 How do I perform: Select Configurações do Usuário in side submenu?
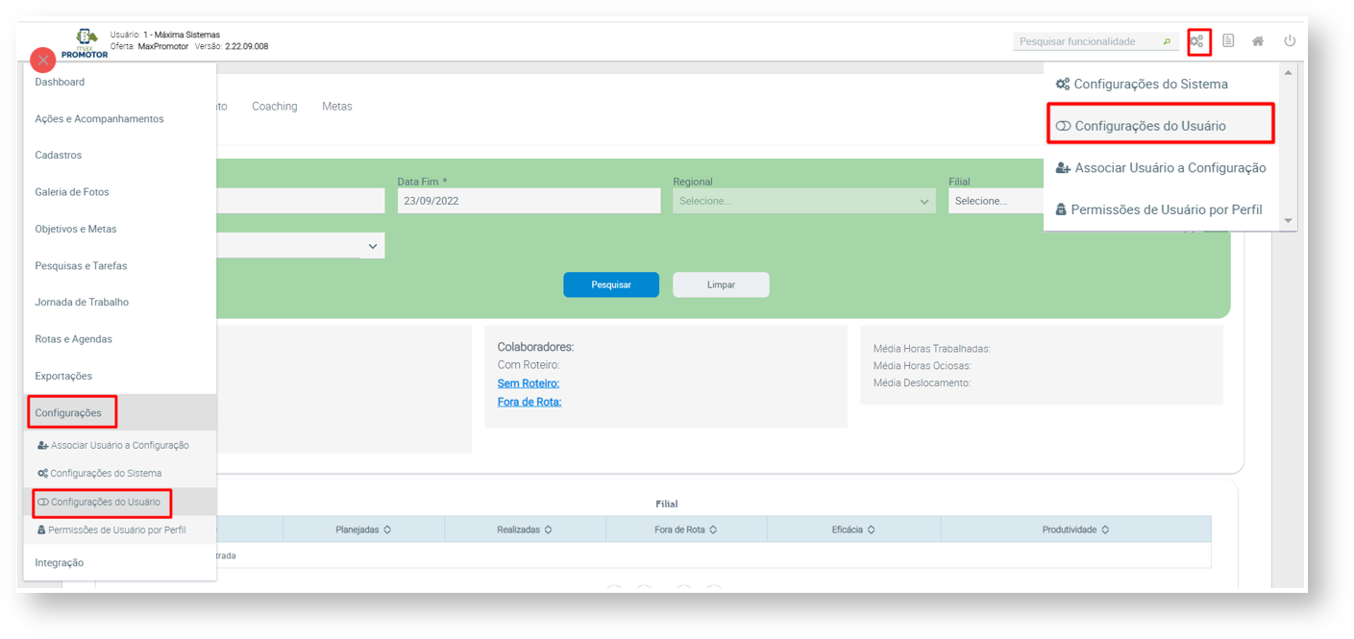tap(120, 502)
